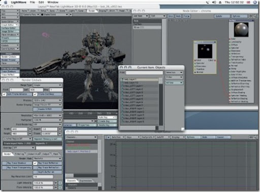Click the Color output connector on chrome node
This screenshot has height=192, width=260.
click(x=215, y=60)
